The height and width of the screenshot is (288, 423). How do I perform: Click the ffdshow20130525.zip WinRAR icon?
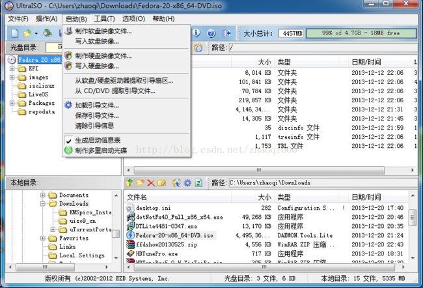[x=131, y=244]
